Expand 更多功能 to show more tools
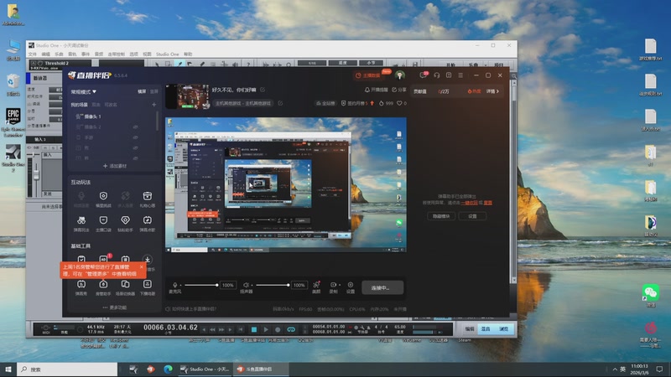The width and height of the screenshot is (671, 377). pos(115,307)
